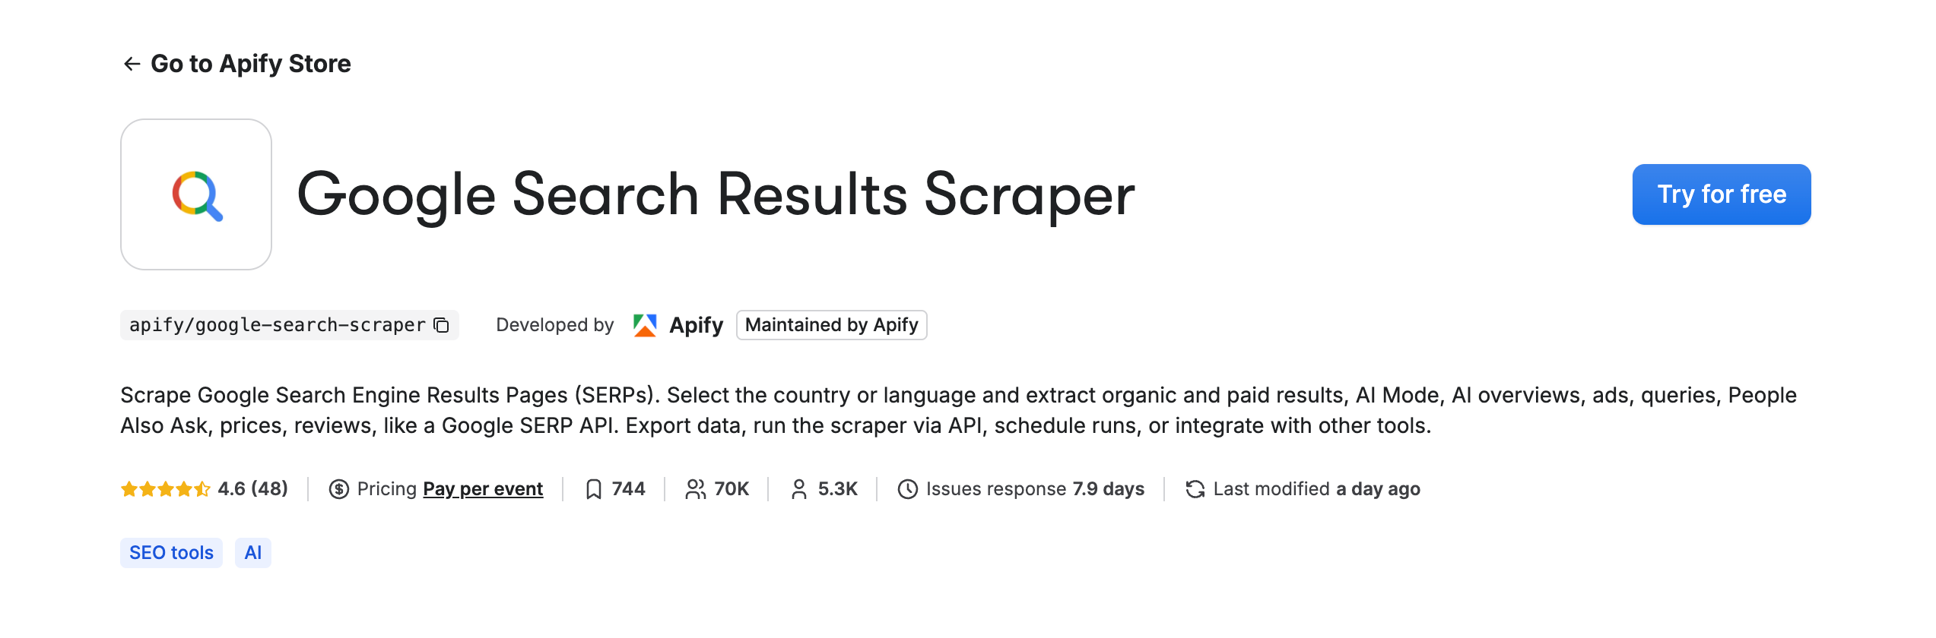Click the Apify logo next to Developed by
The image size is (1936, 638).
pos(645,324)
